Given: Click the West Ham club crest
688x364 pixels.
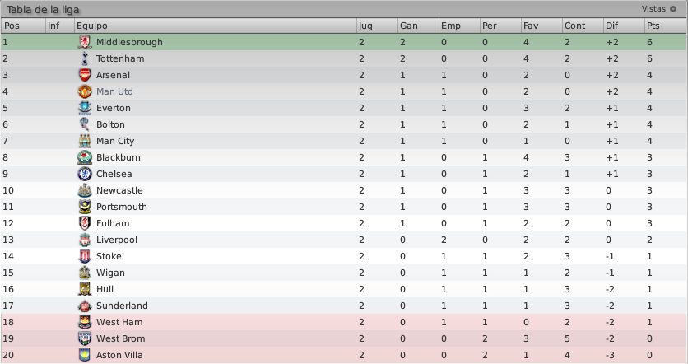Looking at the screenshot, I should [x=85, y=322].
